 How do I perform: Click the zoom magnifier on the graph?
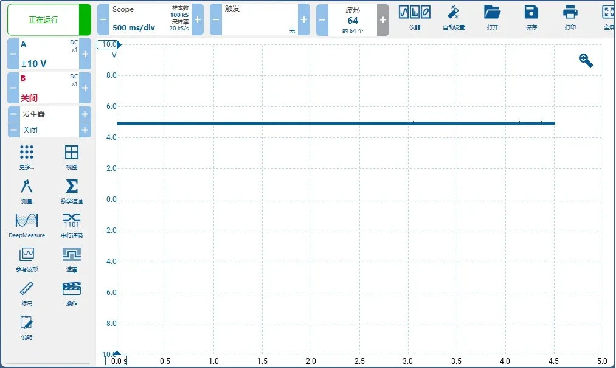click(586, 60)
